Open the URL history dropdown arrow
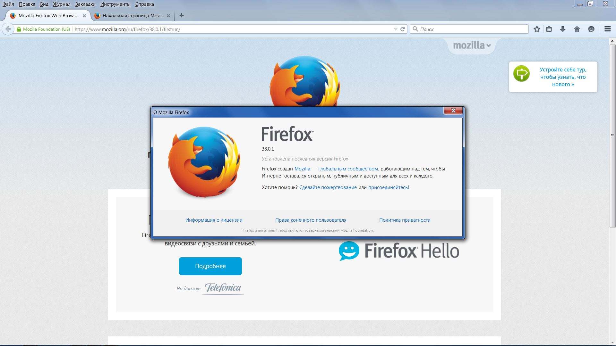Viewport: 616px width, 346px height. pos(396,29)
